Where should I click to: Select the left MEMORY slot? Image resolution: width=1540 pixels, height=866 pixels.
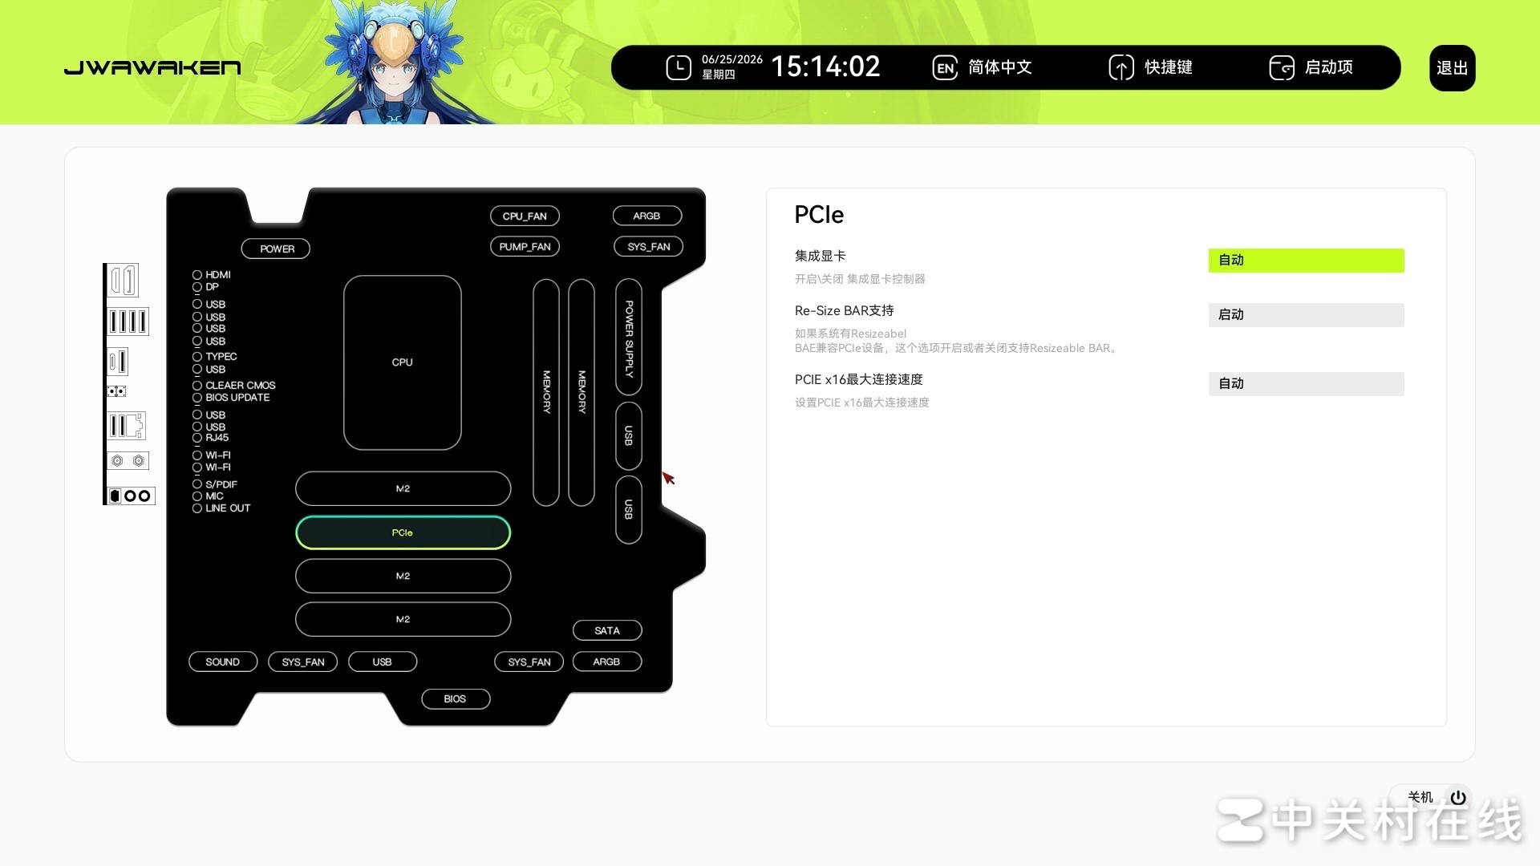pos(546,392)
